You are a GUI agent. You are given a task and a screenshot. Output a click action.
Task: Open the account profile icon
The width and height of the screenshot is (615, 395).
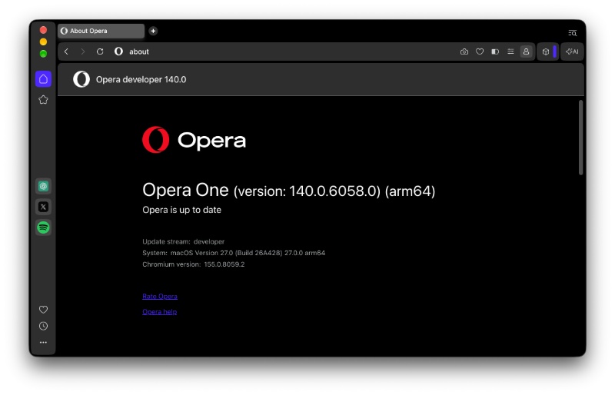click(526, 51)
